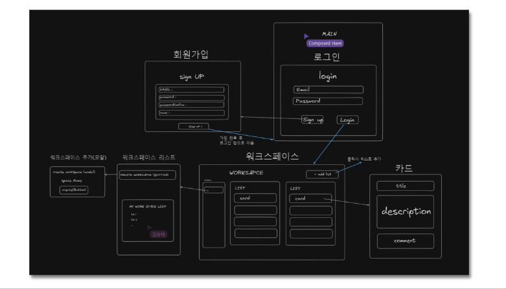Click the Space Name text in modal

(x=72, y=181)
